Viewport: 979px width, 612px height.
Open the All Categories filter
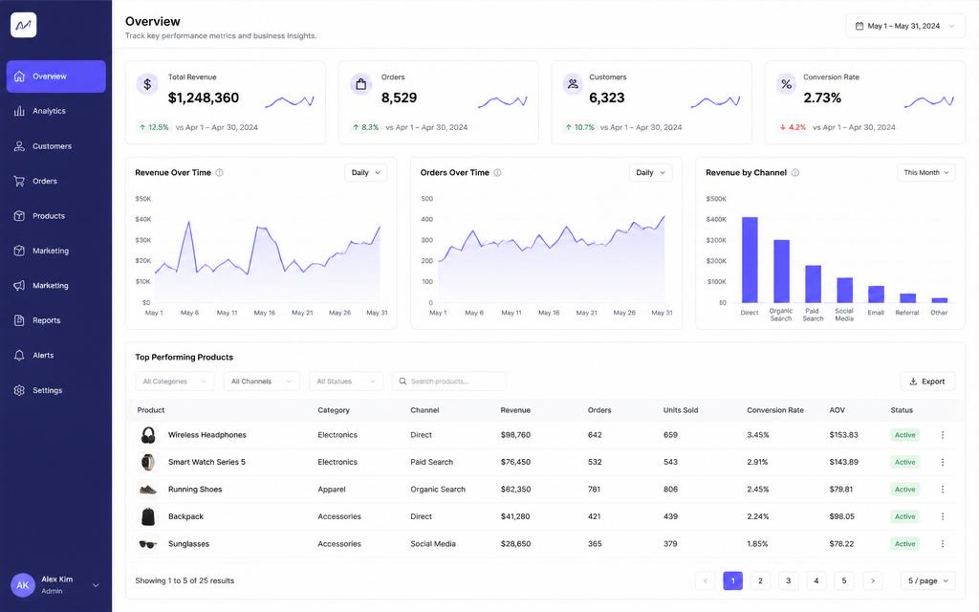pyautogui.click(x=175, y=382)
